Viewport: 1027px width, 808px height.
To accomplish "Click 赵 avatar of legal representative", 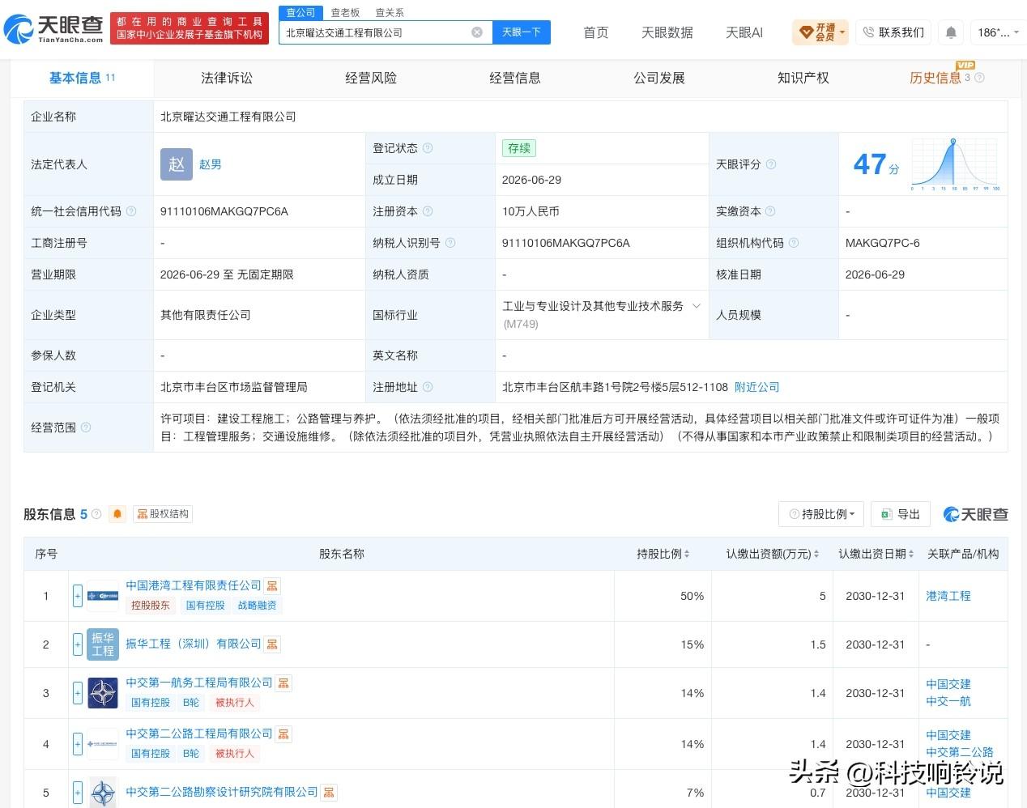I will pos(177,164).
